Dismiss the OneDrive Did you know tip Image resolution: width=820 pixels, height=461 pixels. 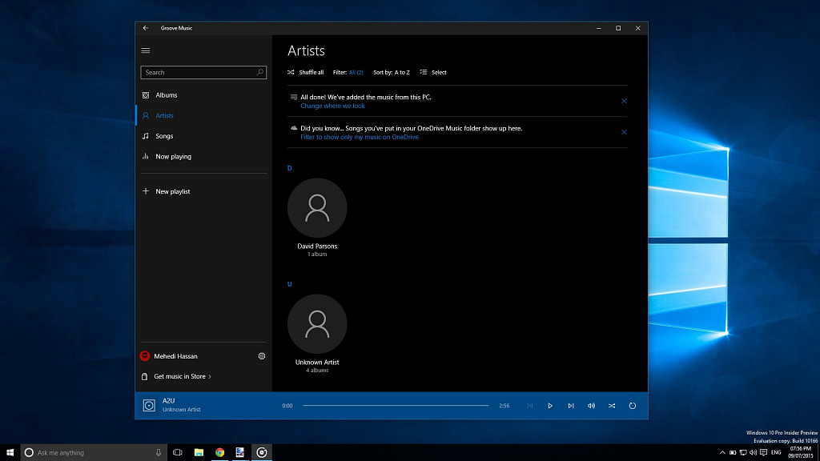(x=624, y=132)
